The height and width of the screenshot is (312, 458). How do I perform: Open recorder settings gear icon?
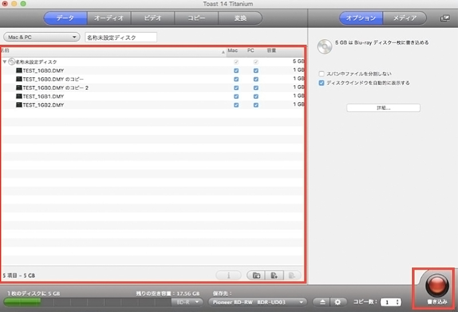click(x=338, y=302)
